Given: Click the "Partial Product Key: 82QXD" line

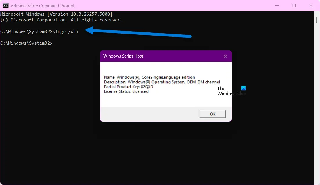Looking at the screenshot, I should [x=129, y=87].
